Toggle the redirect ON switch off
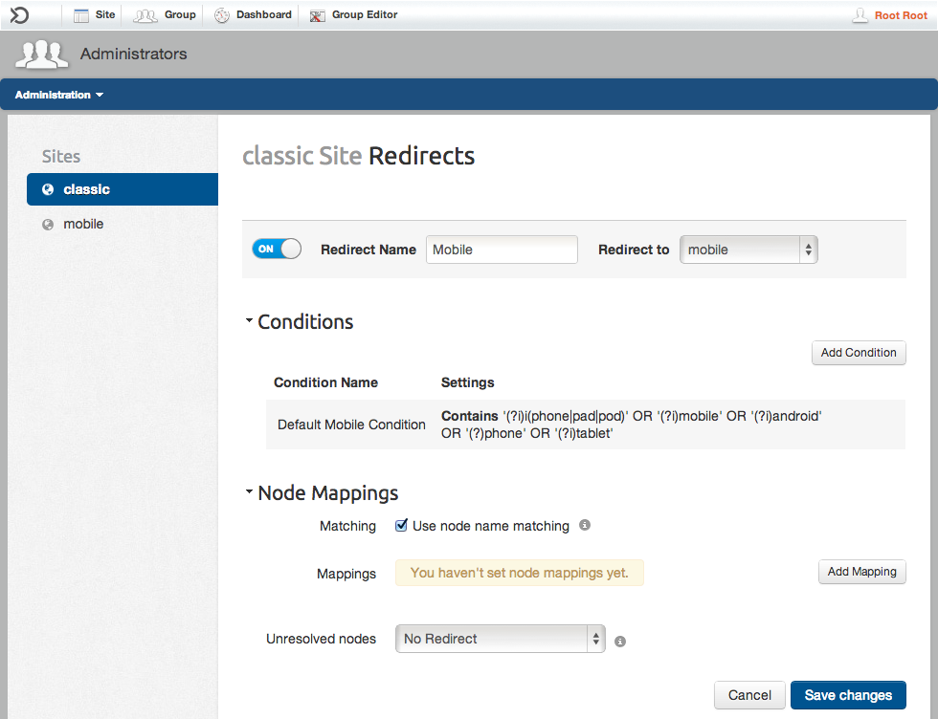Image resolution: width=938 pixels, height=719 pixels. (277, 249)
